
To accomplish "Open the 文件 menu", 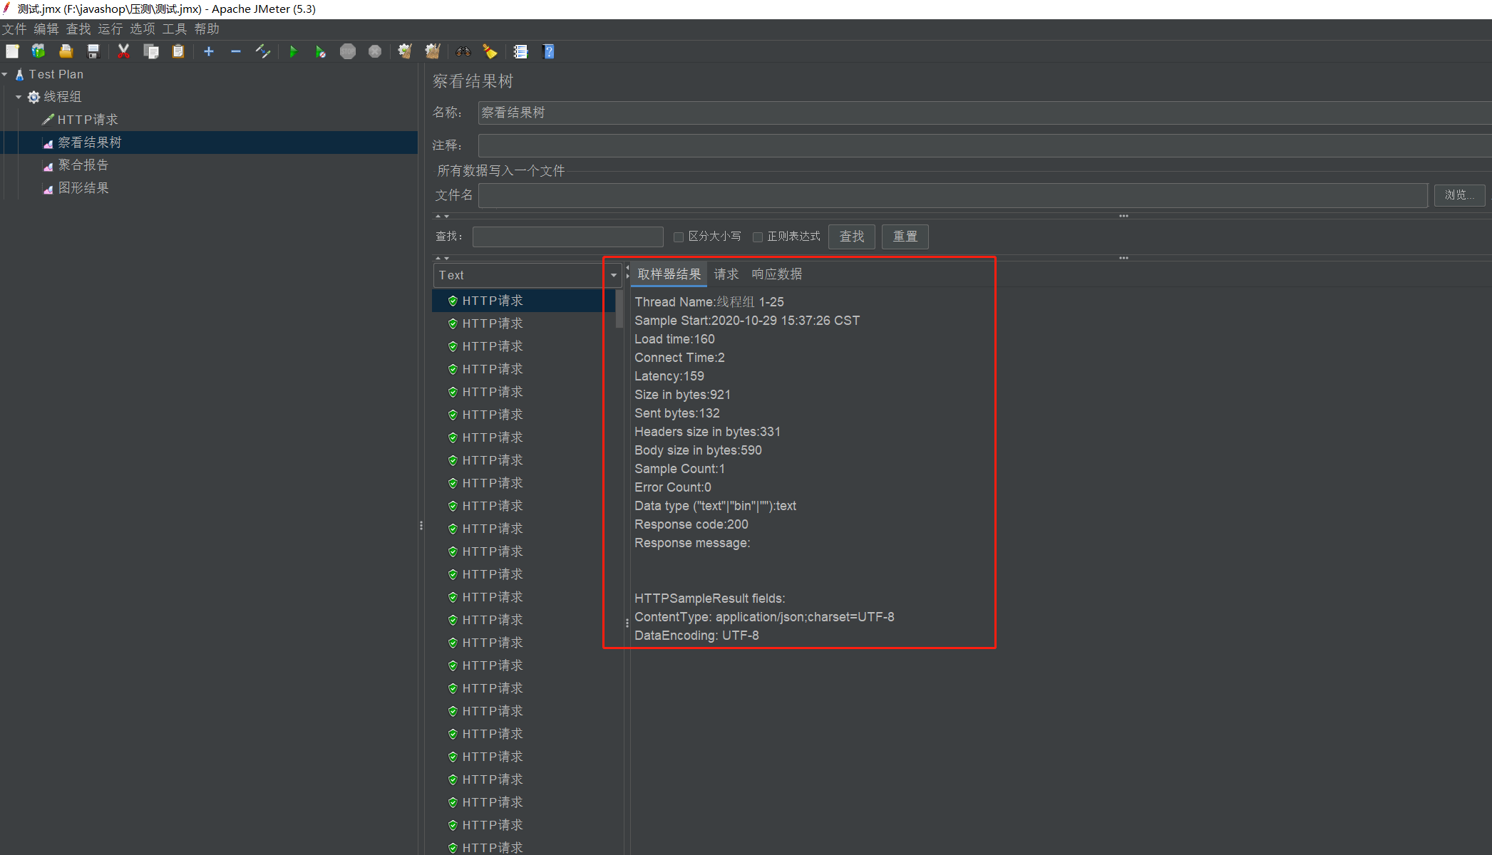I will tap(14, 29).
